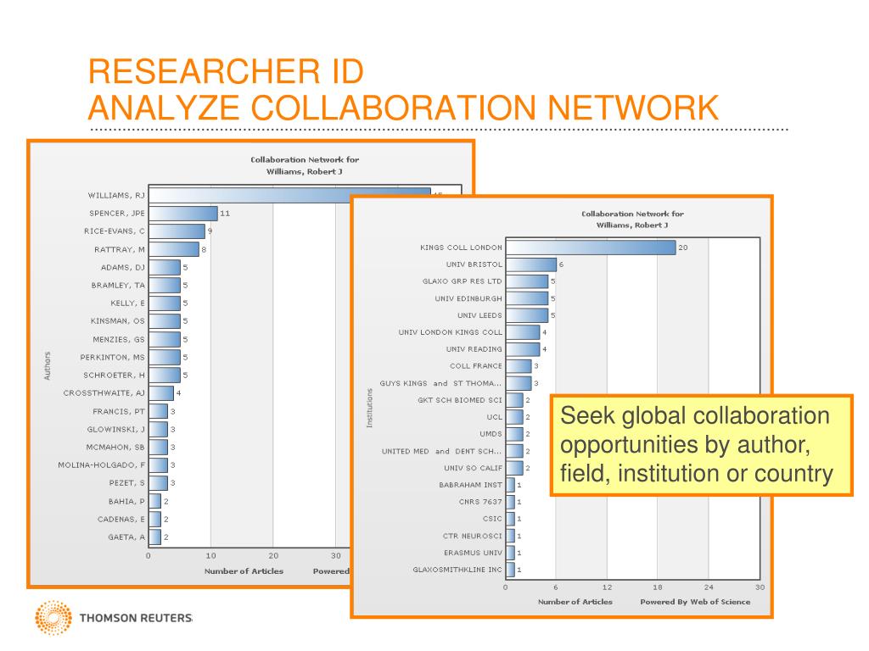Click the UNIV EDINBURGH institution label
The width and height of the screenshot is (869, 651).
pos(468,298)
